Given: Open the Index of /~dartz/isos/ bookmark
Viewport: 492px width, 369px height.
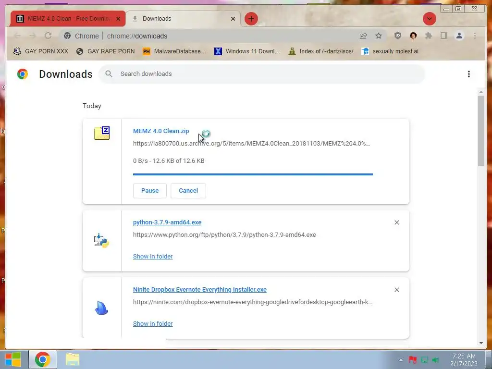Looking at the screenshot, I should click(x=320, y=51).
